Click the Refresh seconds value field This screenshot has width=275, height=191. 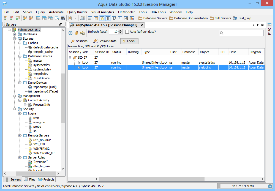pyautogui.click(x=114, y=32)
